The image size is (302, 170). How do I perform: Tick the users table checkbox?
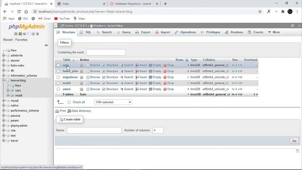click(x=59, y=89)
